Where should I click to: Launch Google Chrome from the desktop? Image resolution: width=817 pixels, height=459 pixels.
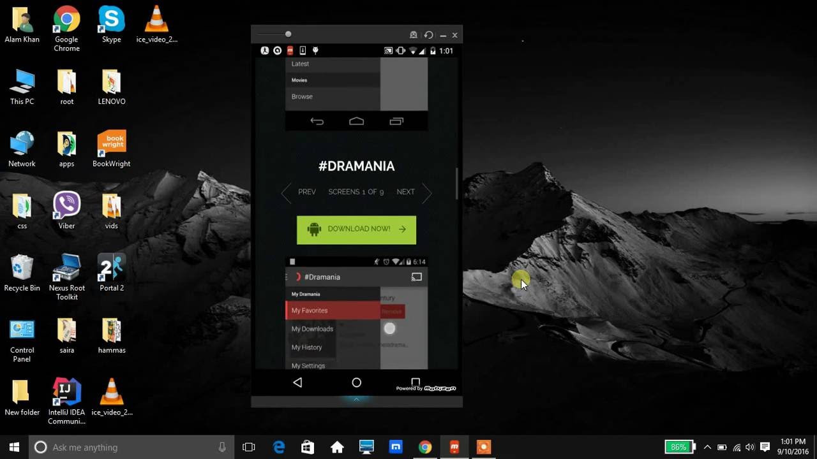(66, 29)
